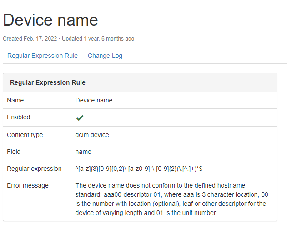Open the Regular Expression Rule tab
Screen dimensions: 287x235
(42, 56)
